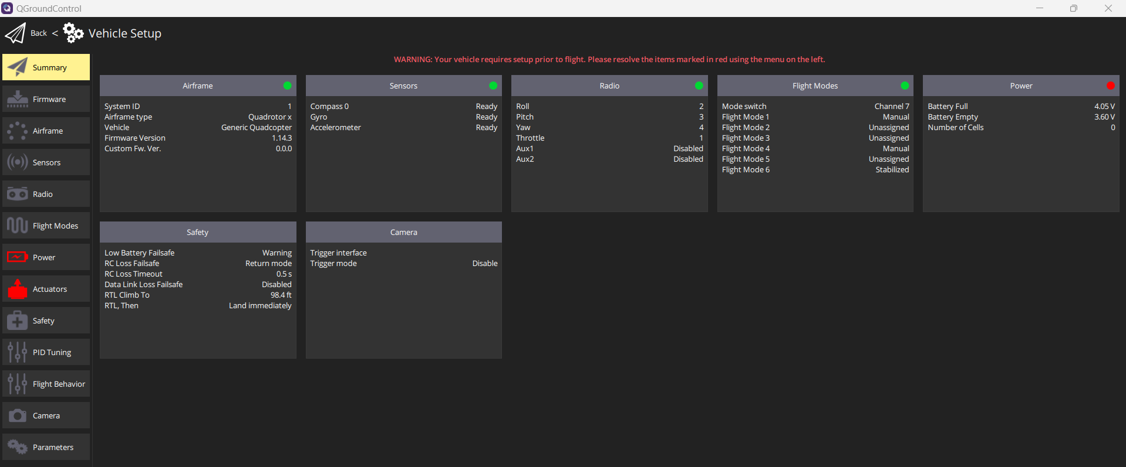Minimize the QGroundControl window
This screenshot has height=467, width=1126.
1040,8
